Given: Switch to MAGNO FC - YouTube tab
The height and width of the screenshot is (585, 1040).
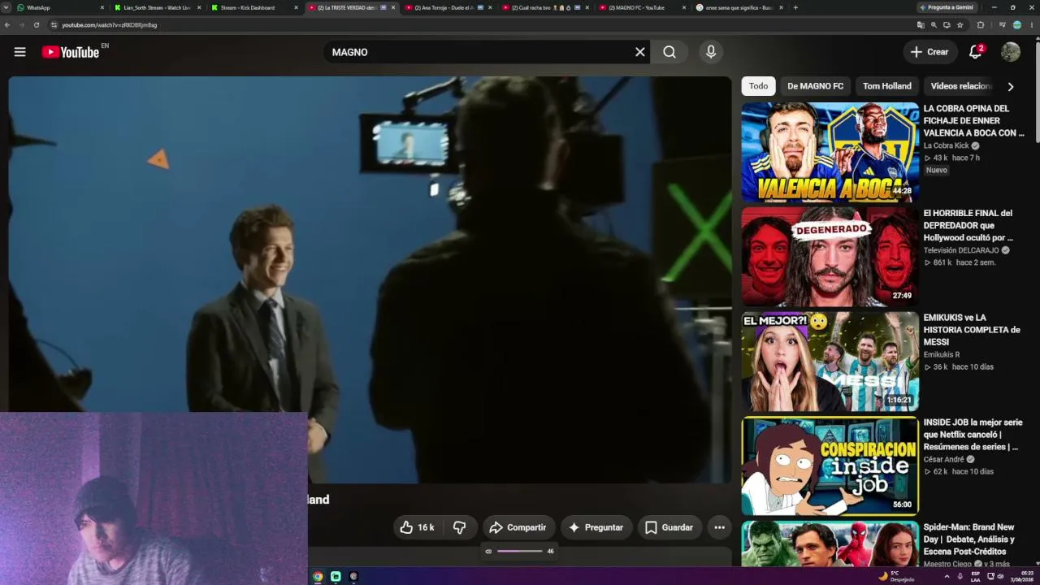Looking at the screenshot, I should pyautogui.click(x=643, y=7).
